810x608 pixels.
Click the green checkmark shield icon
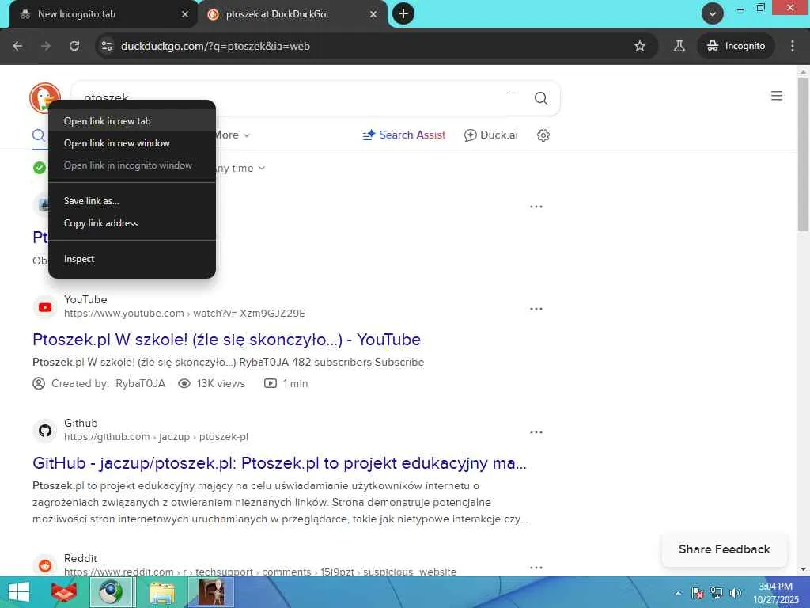point(40,168)
